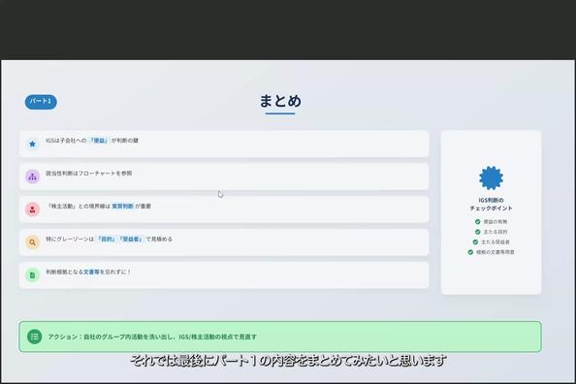Viewport: 576px width, 384px height.
Task: Click the check icon next to 便益の有無
Action: click(477, 222)
